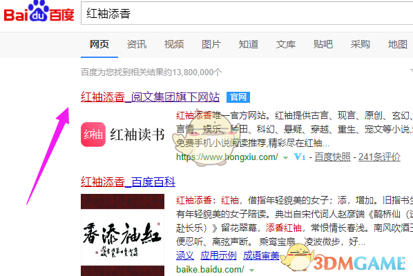Select the 采购 tab
413x276 pixels.
[x=361, y=44]
